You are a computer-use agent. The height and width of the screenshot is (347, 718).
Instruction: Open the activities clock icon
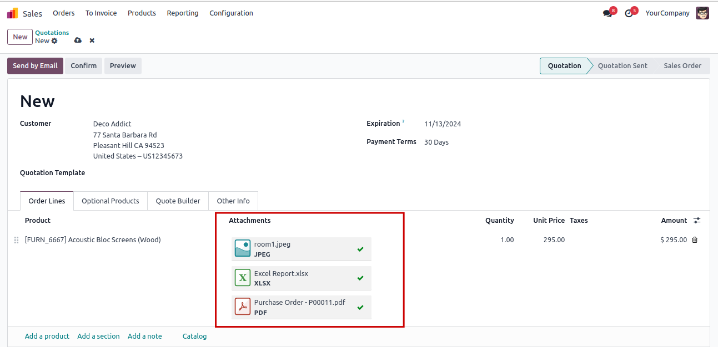click(x=629, y=13)
